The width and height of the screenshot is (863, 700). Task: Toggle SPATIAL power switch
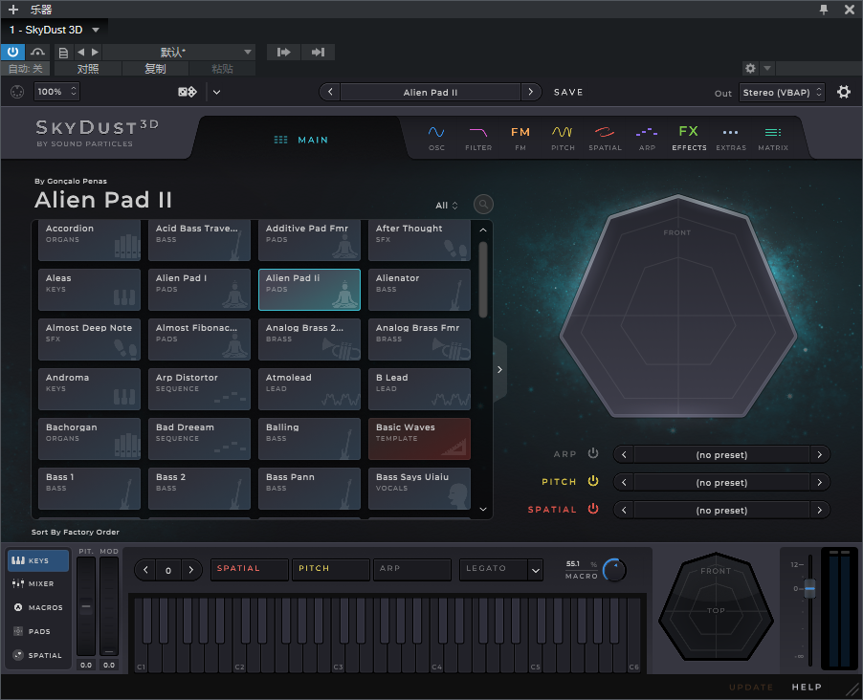[593, 509]
